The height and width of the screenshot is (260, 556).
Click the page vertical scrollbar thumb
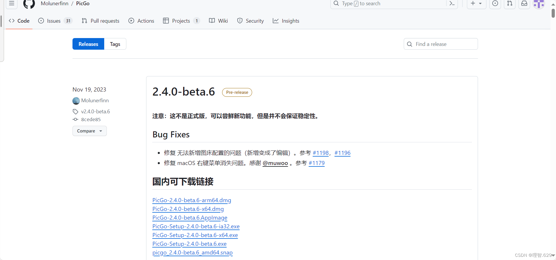(553, 13)
